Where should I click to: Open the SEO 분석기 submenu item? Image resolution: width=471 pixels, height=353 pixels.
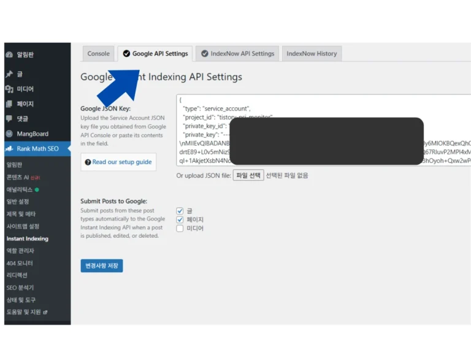[20, 288]
